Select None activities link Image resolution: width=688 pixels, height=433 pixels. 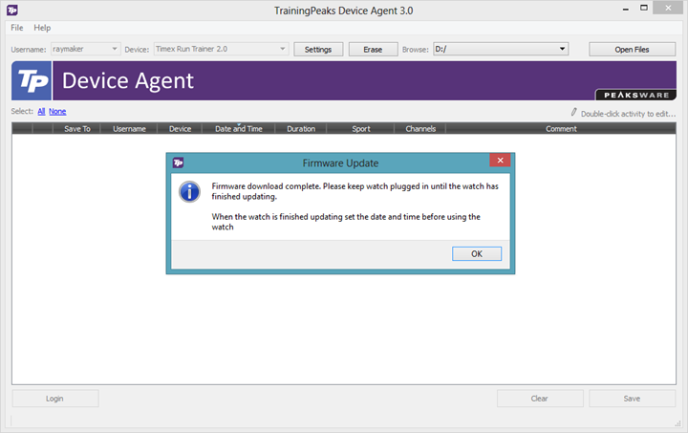pyautogui.click(x=57, y=112)
